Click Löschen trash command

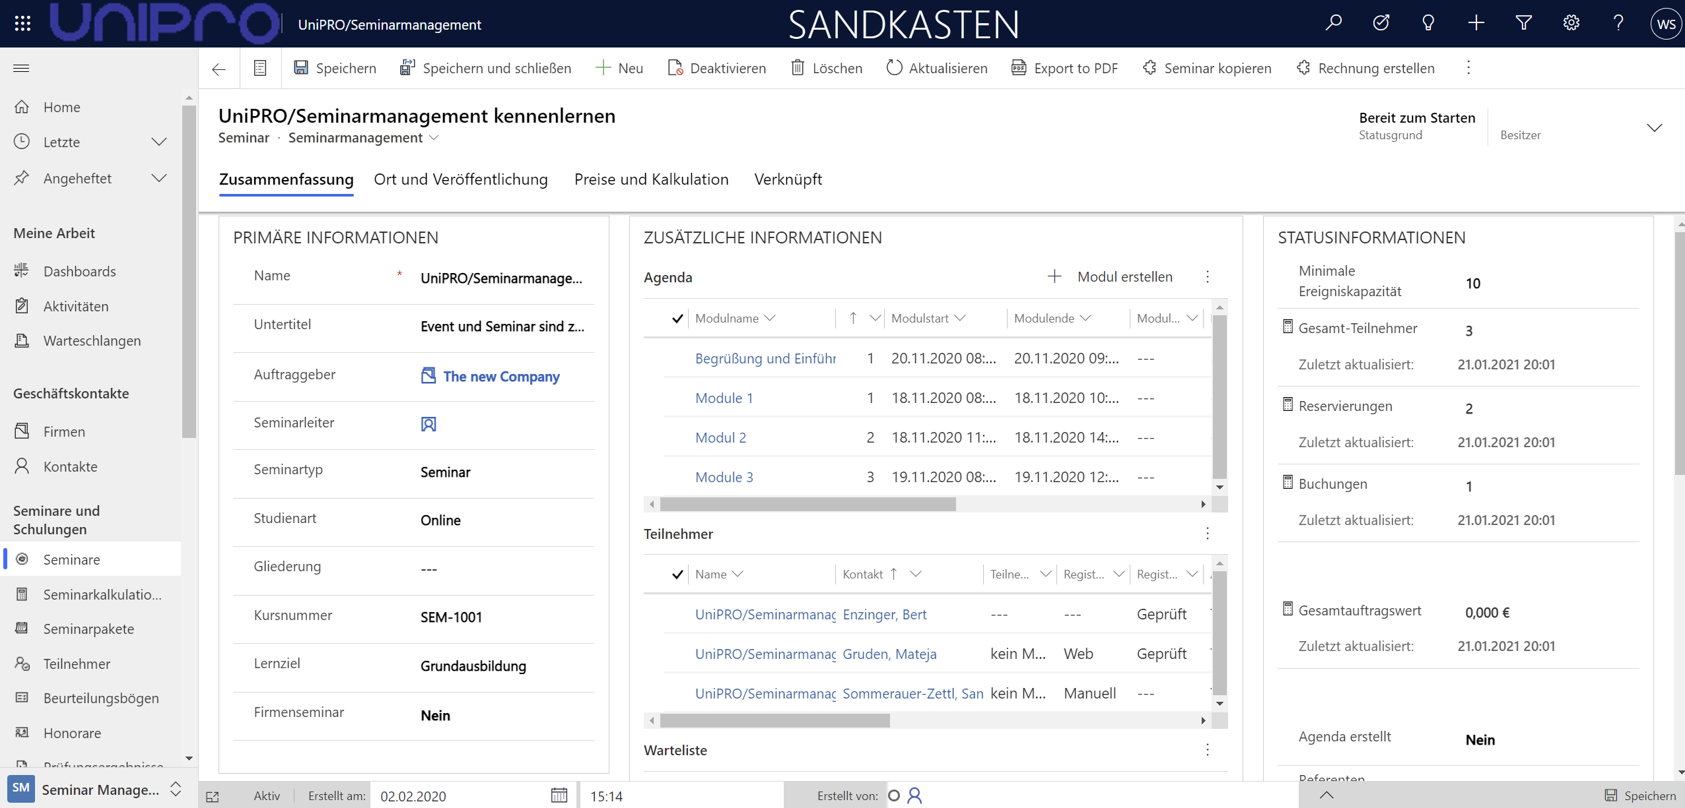pyautogui.click(x=827, y=68)
